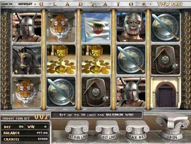Screen dimensions: 191x144
Task: Click the top payline 5 coin on left pillar
Action: 4,18
